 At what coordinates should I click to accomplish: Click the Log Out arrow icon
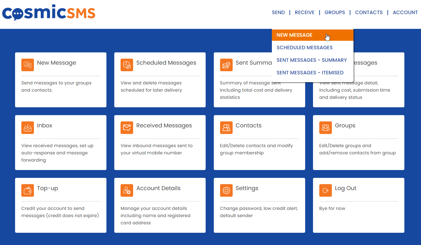[x=326, y=190]
